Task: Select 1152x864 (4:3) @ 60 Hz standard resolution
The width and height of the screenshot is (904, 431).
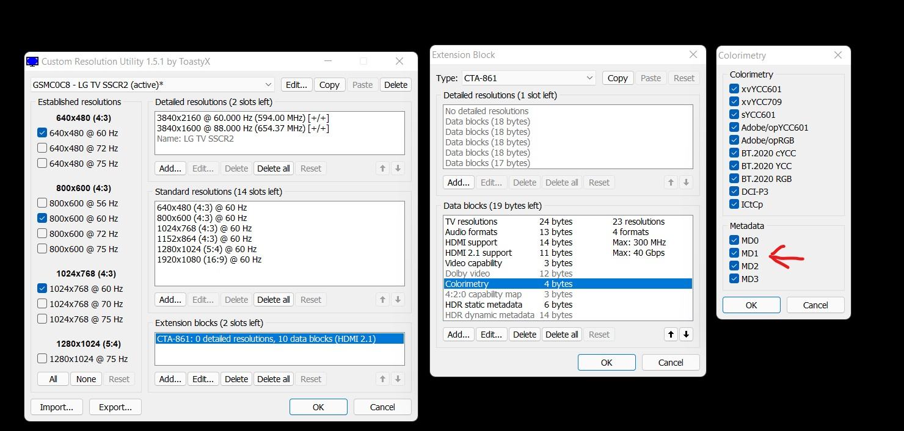Action: click(x=280, y=239)
